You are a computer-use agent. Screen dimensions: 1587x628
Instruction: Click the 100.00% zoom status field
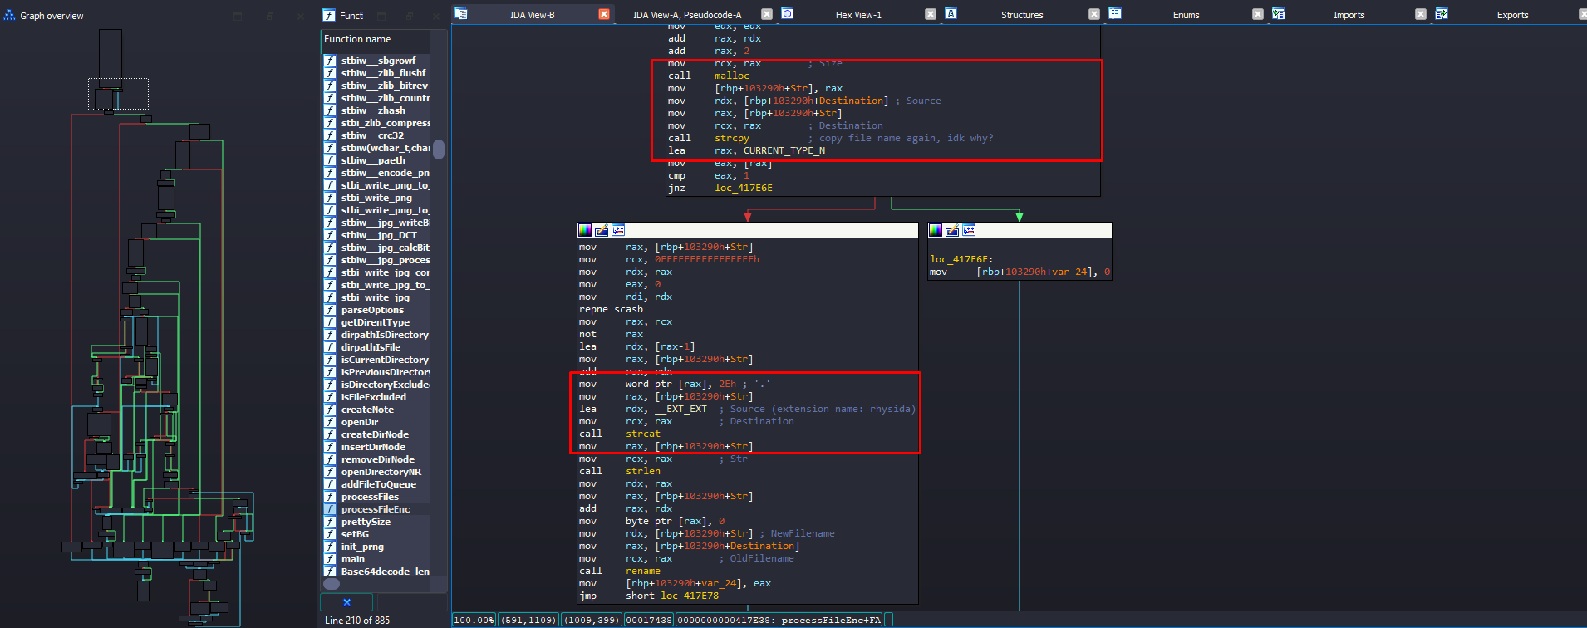[x=474, y=620]
